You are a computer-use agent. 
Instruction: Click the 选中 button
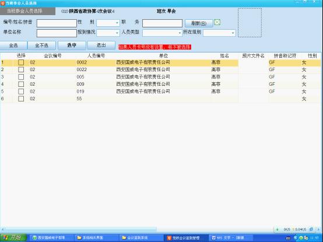pyautogui.click(x=72, y=45)
